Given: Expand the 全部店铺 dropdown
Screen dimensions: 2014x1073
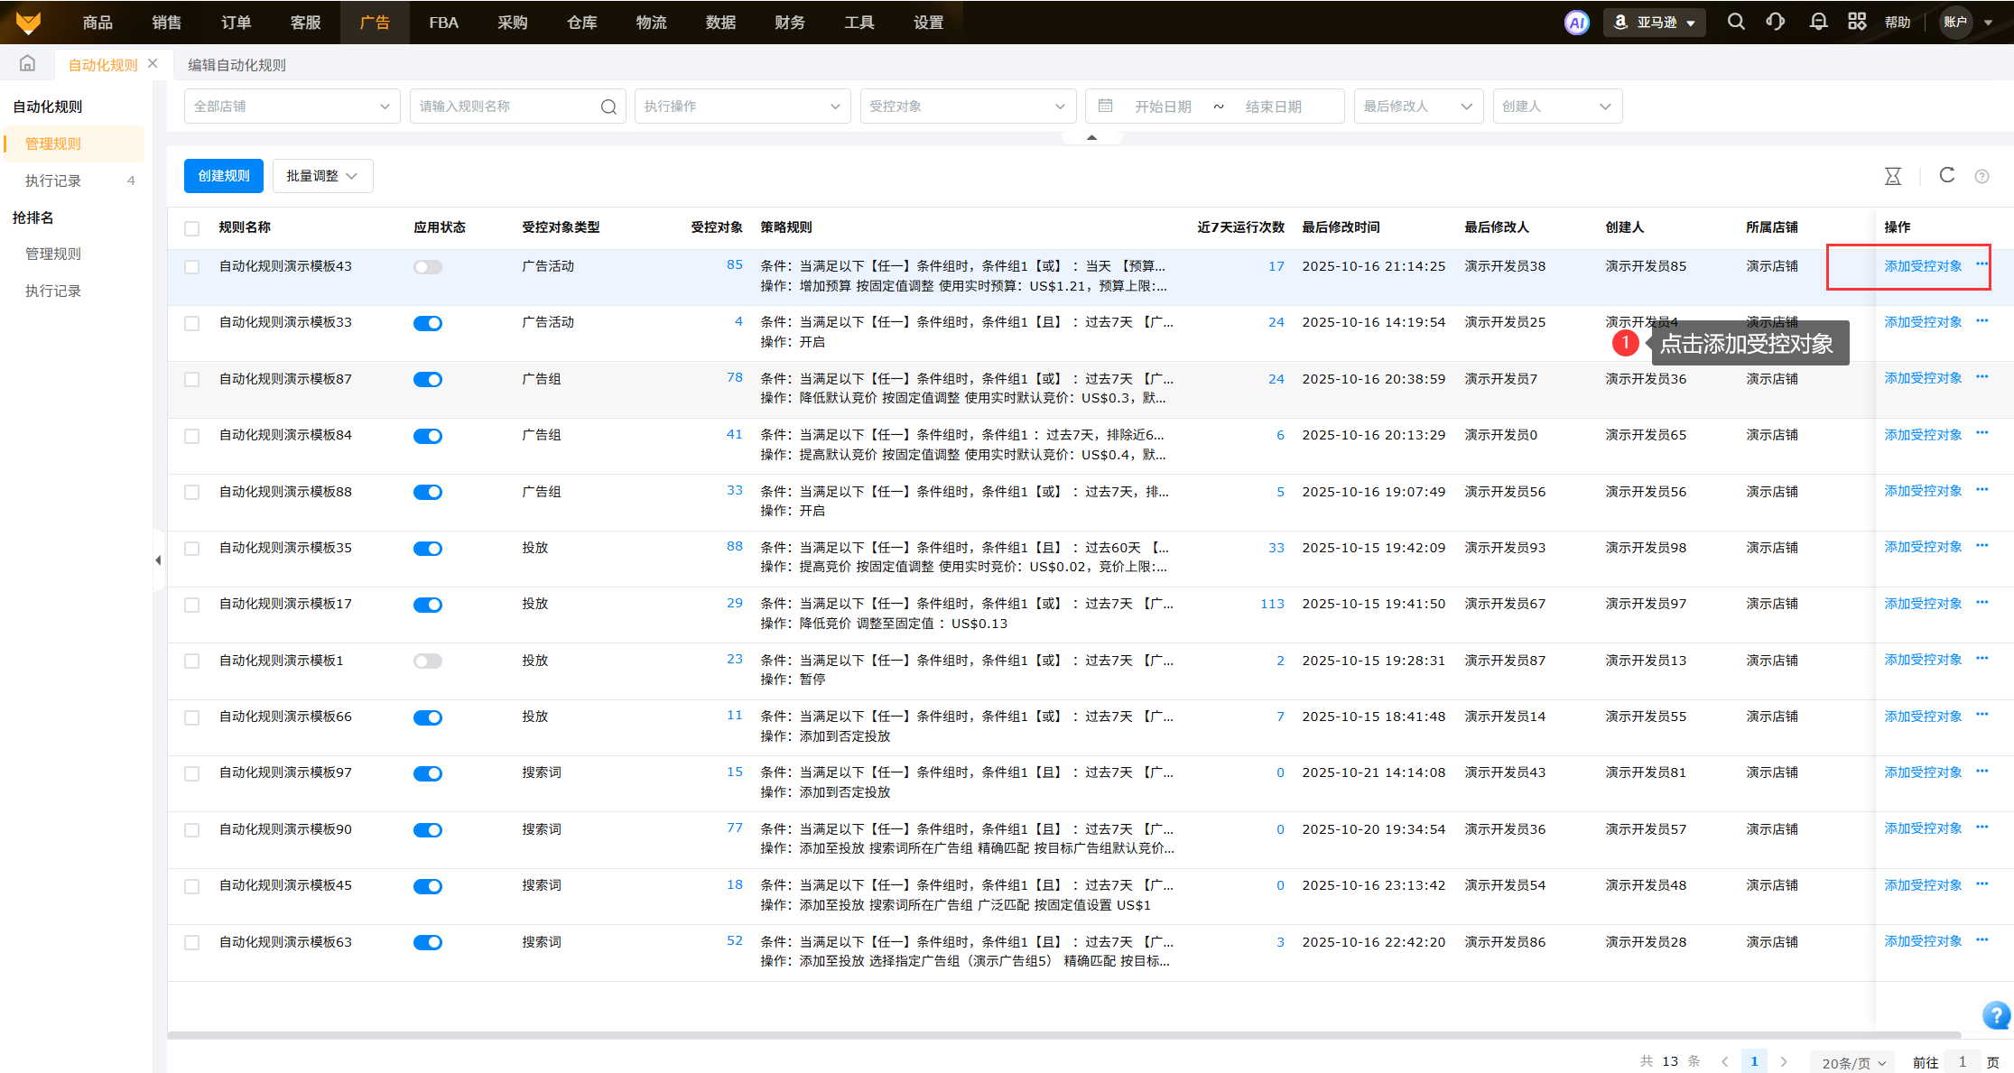Looking at the screenshot, I should [292, 106].
